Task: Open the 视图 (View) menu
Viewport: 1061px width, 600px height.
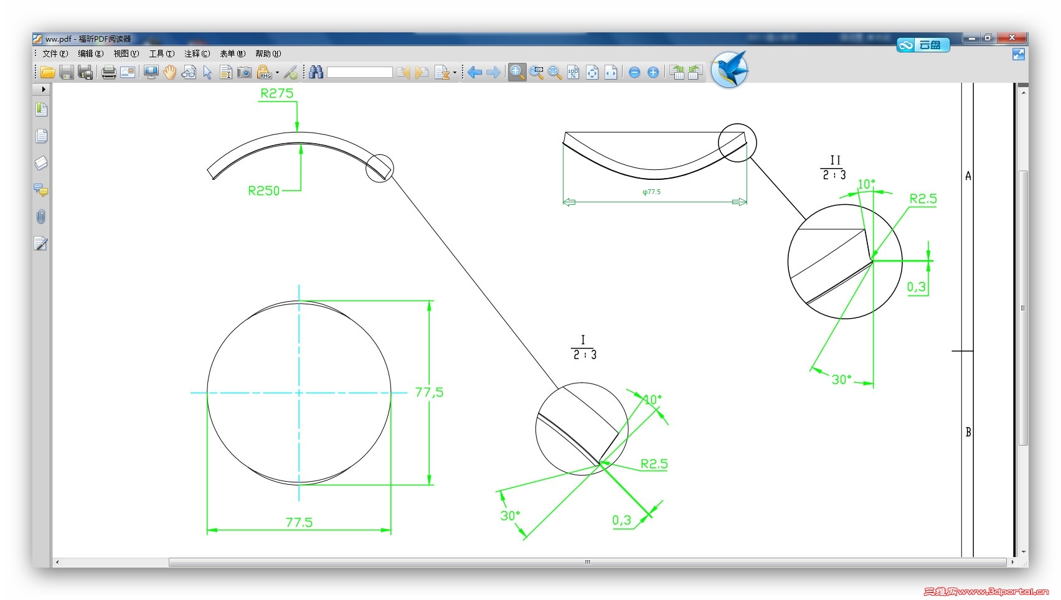Action: click(x=126, y=54)
